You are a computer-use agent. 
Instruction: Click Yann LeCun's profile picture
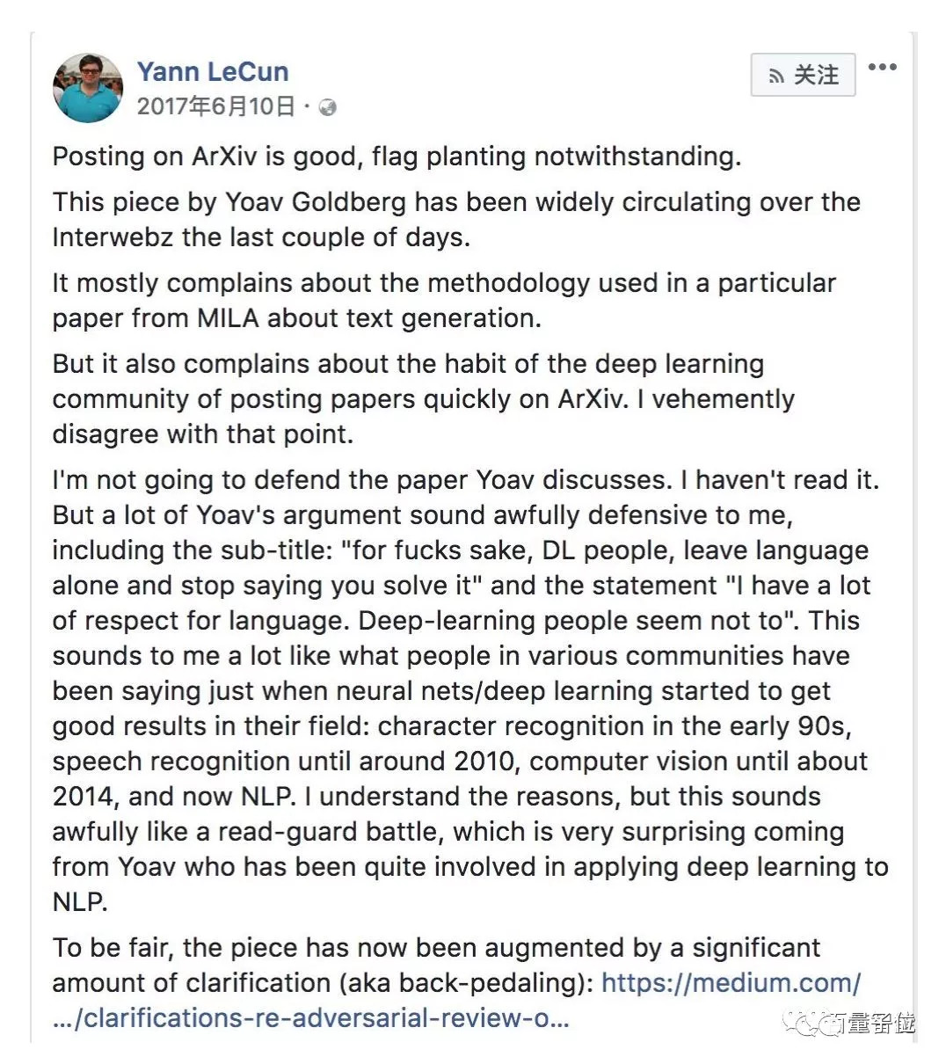(87, 88)
